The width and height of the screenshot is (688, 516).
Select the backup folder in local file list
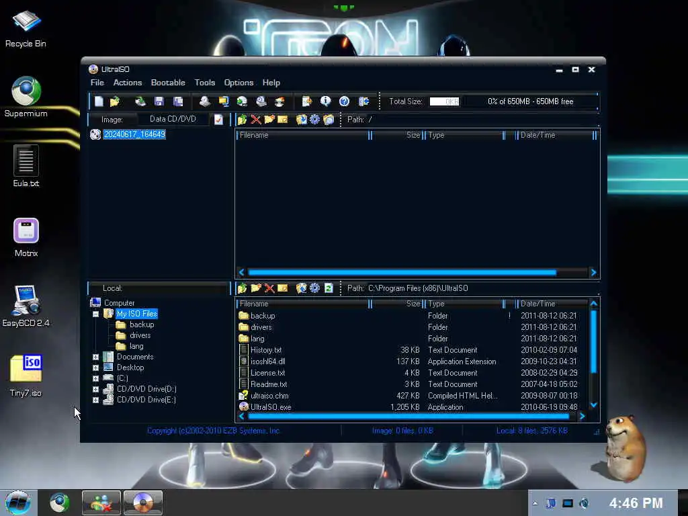263,316
